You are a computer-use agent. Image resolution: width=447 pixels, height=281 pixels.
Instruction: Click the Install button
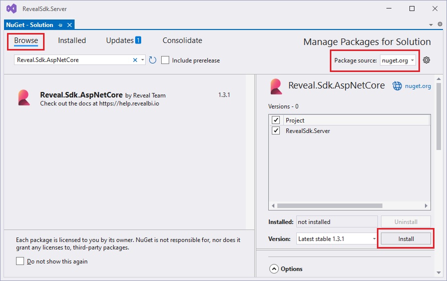tap(405, 239)
